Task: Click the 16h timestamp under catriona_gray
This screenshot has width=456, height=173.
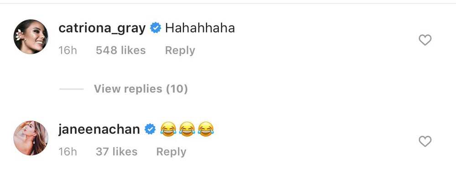Action: 68,50
